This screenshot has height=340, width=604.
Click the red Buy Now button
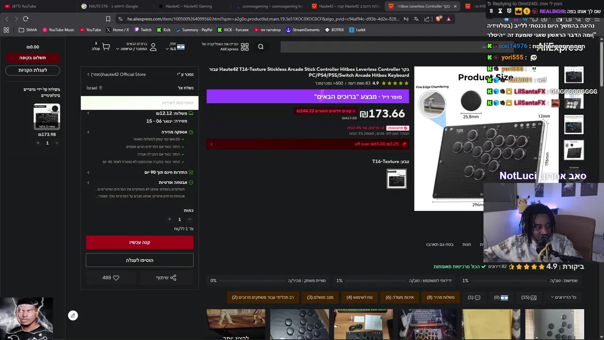140,242
